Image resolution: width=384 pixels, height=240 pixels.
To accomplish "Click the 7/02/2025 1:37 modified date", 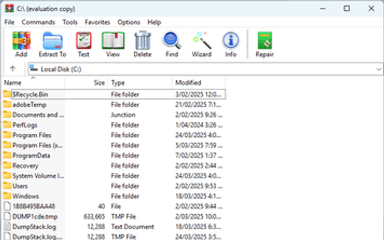I will pyautogui.click(x=199, y=155).
